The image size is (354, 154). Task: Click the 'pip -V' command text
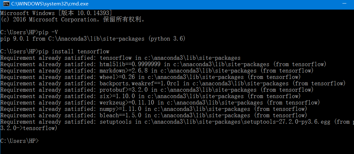pos(47,32)
